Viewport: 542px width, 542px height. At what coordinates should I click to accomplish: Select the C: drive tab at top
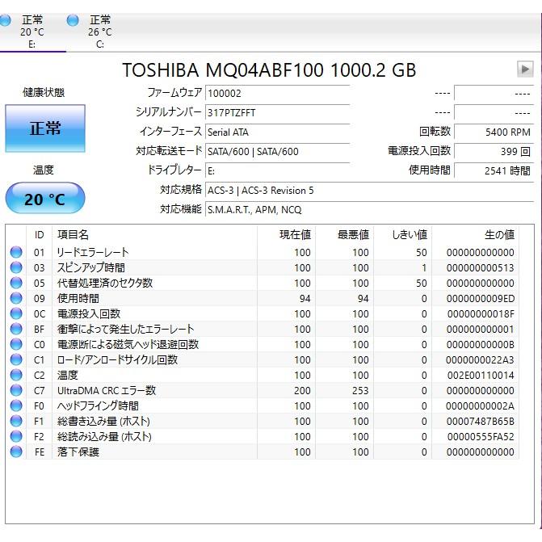pyautogui.click(x=100, y=32)
